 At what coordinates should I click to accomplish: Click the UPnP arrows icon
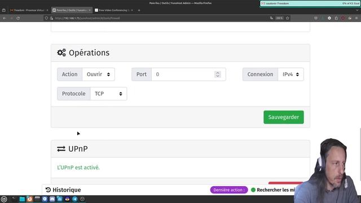[61, 149]
